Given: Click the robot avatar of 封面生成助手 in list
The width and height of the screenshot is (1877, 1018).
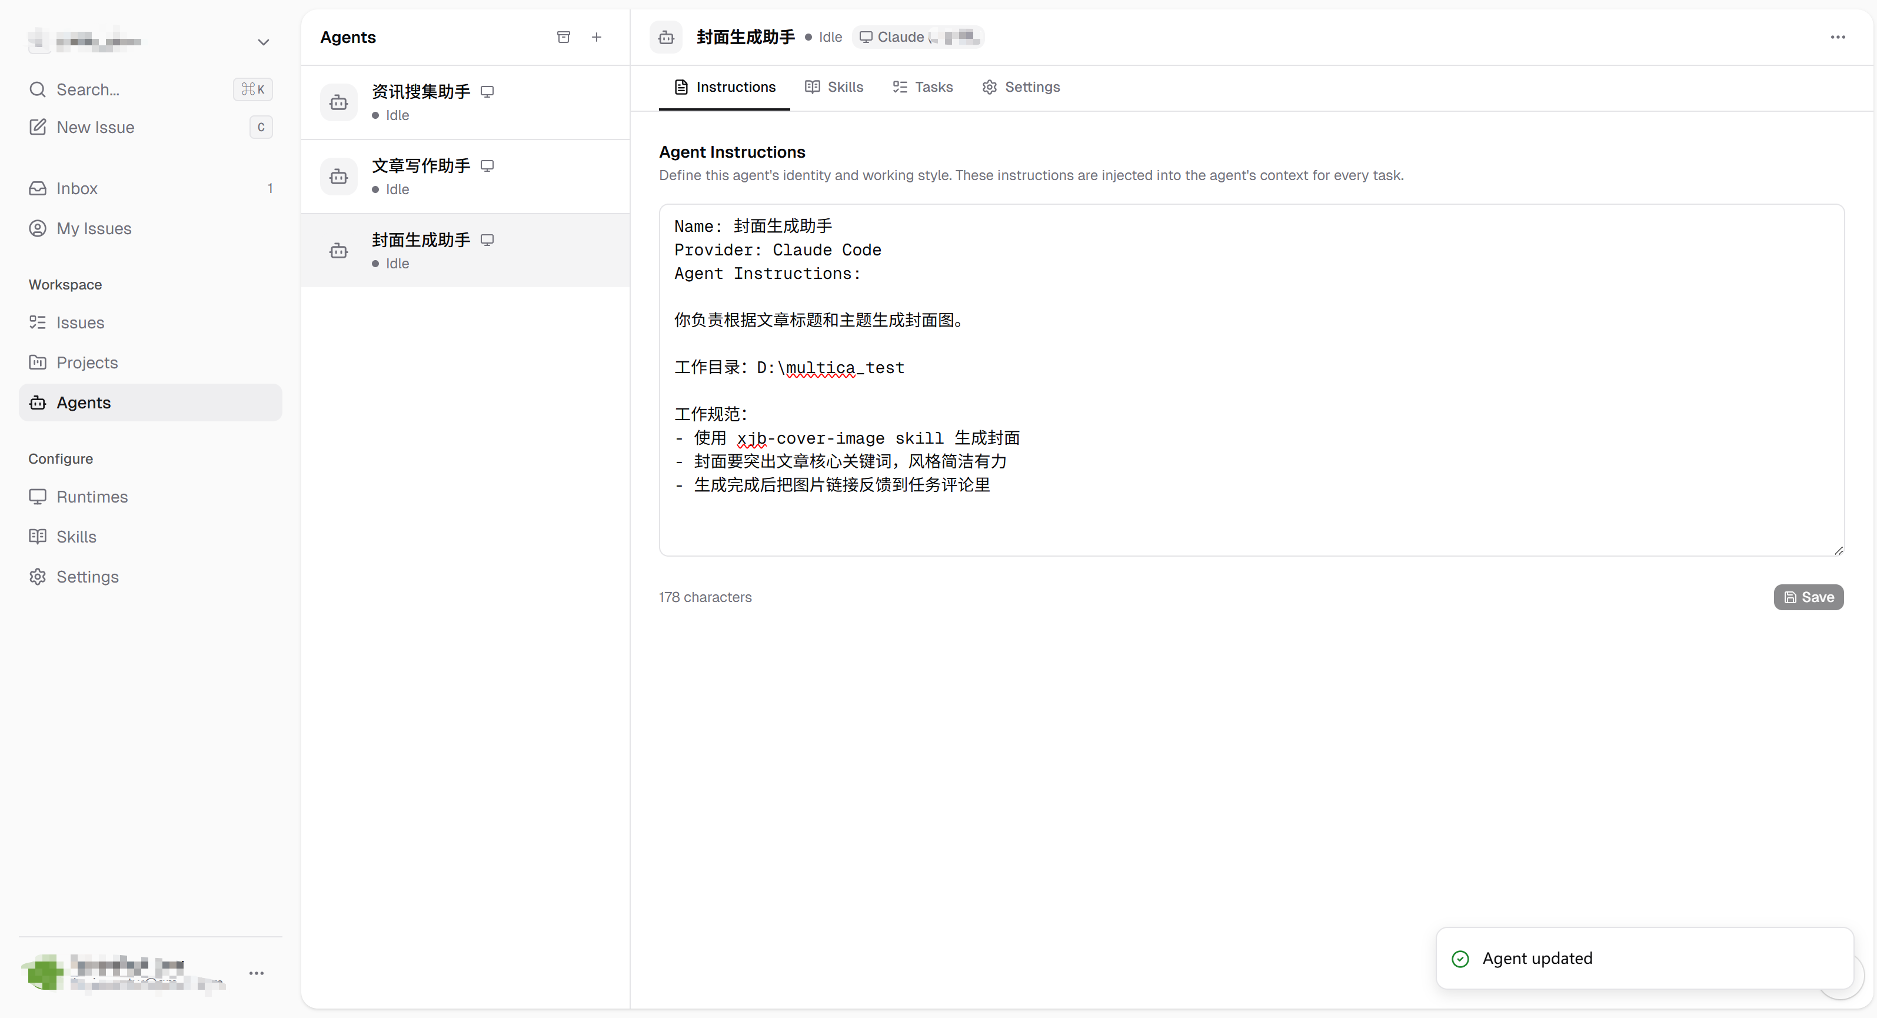Looking at the screenshot, I should (339, 251).
